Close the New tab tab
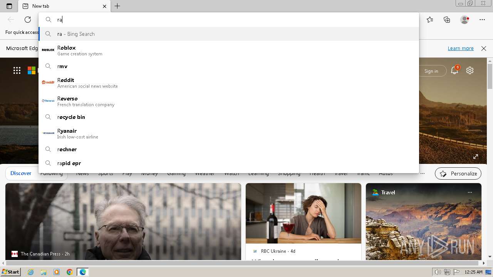This screenshot has width=493, height=277. pos(104,6)
